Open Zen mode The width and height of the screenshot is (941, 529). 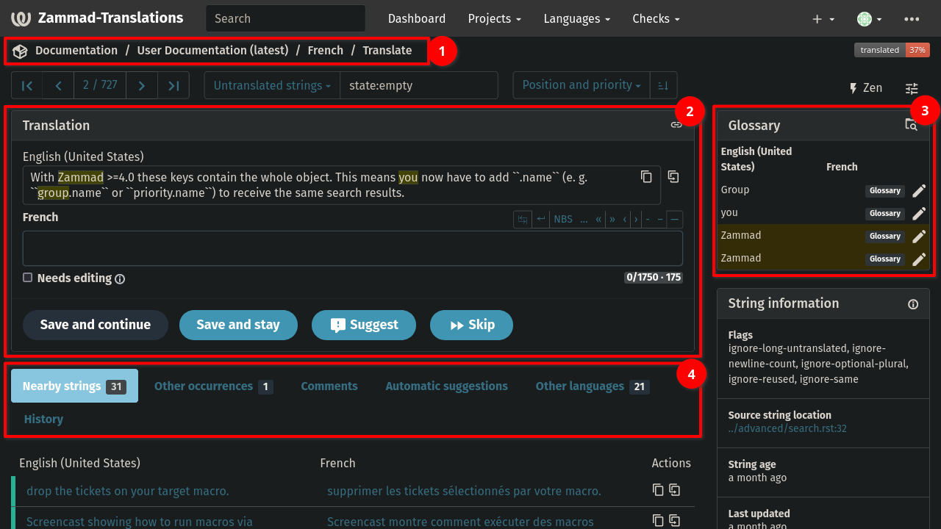point(865,88)
